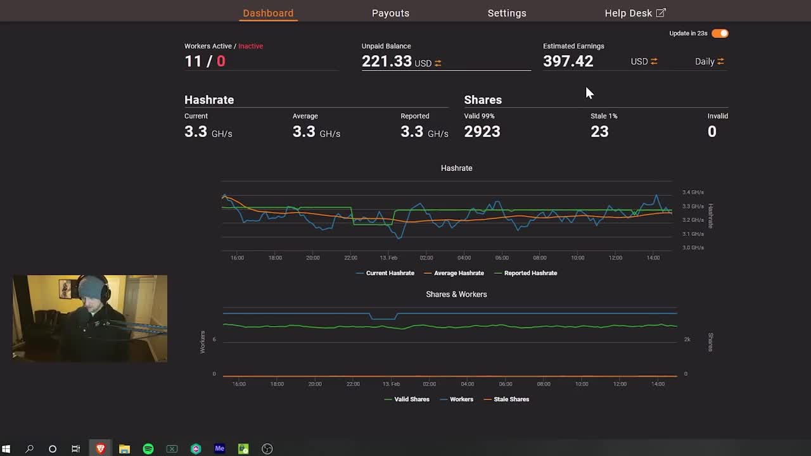The width and height of the screenshot is (811, 456).
Task: Toggle the Stale Shares legend series
Action: tap(506, 399)
